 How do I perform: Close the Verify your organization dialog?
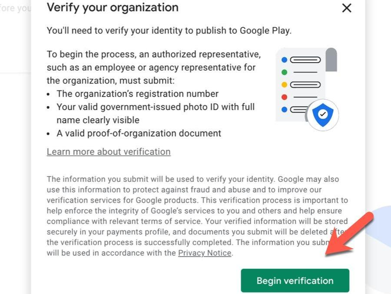[x=347, y=8]
